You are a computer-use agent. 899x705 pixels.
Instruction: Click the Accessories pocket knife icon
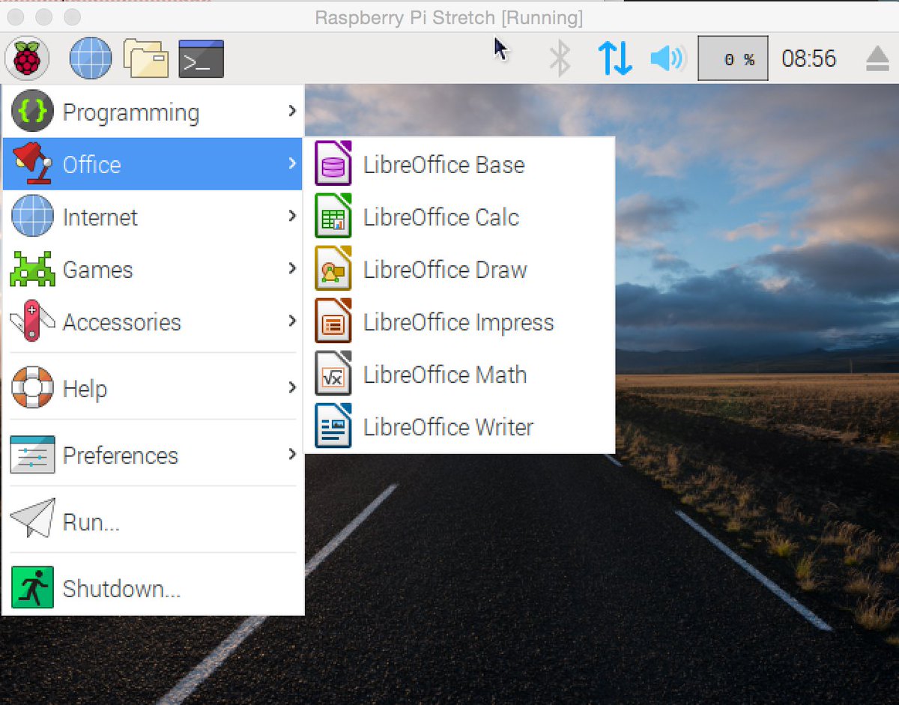point(32,321)
